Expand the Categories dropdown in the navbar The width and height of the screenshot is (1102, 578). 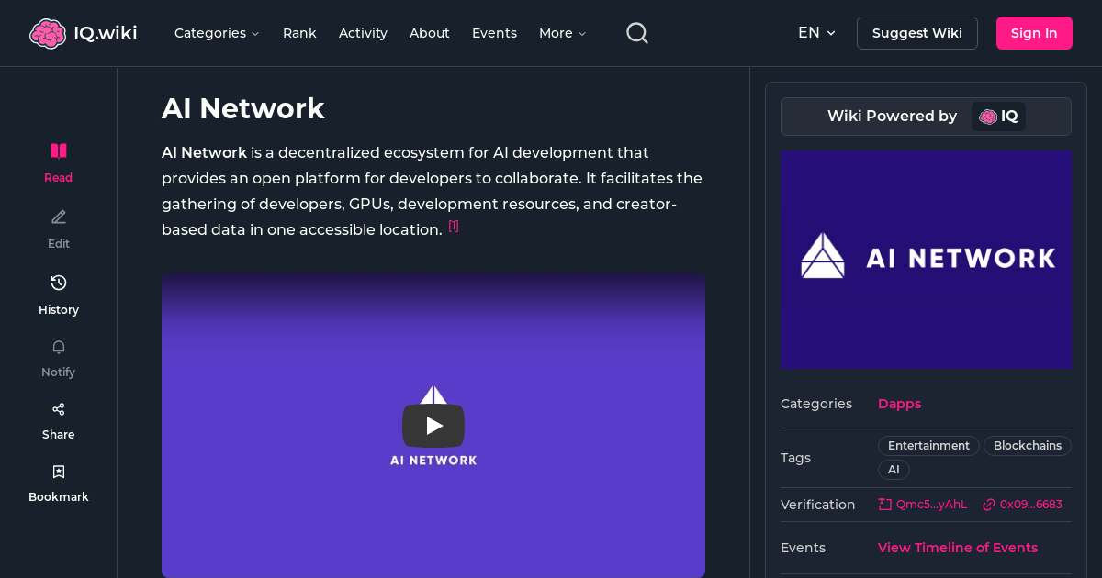217,32
